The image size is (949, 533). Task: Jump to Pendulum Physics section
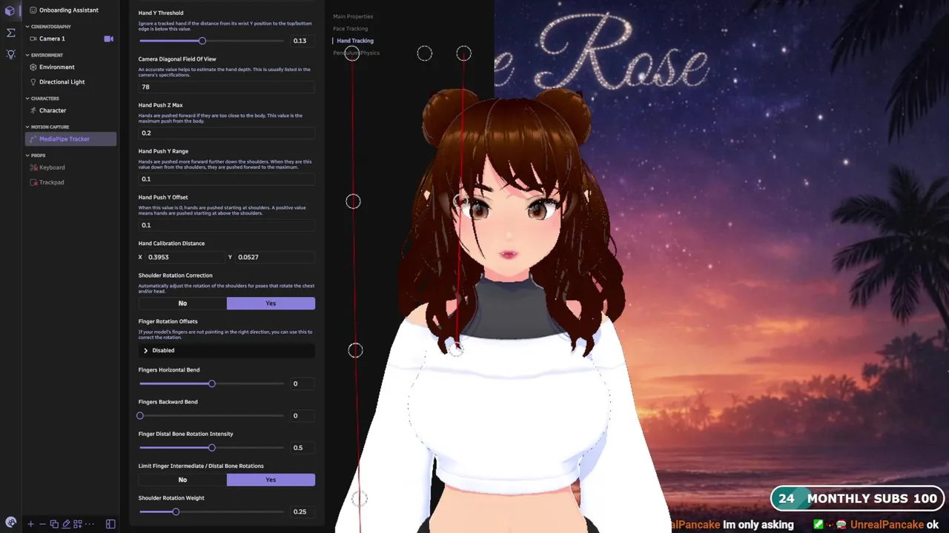[356, 53]
